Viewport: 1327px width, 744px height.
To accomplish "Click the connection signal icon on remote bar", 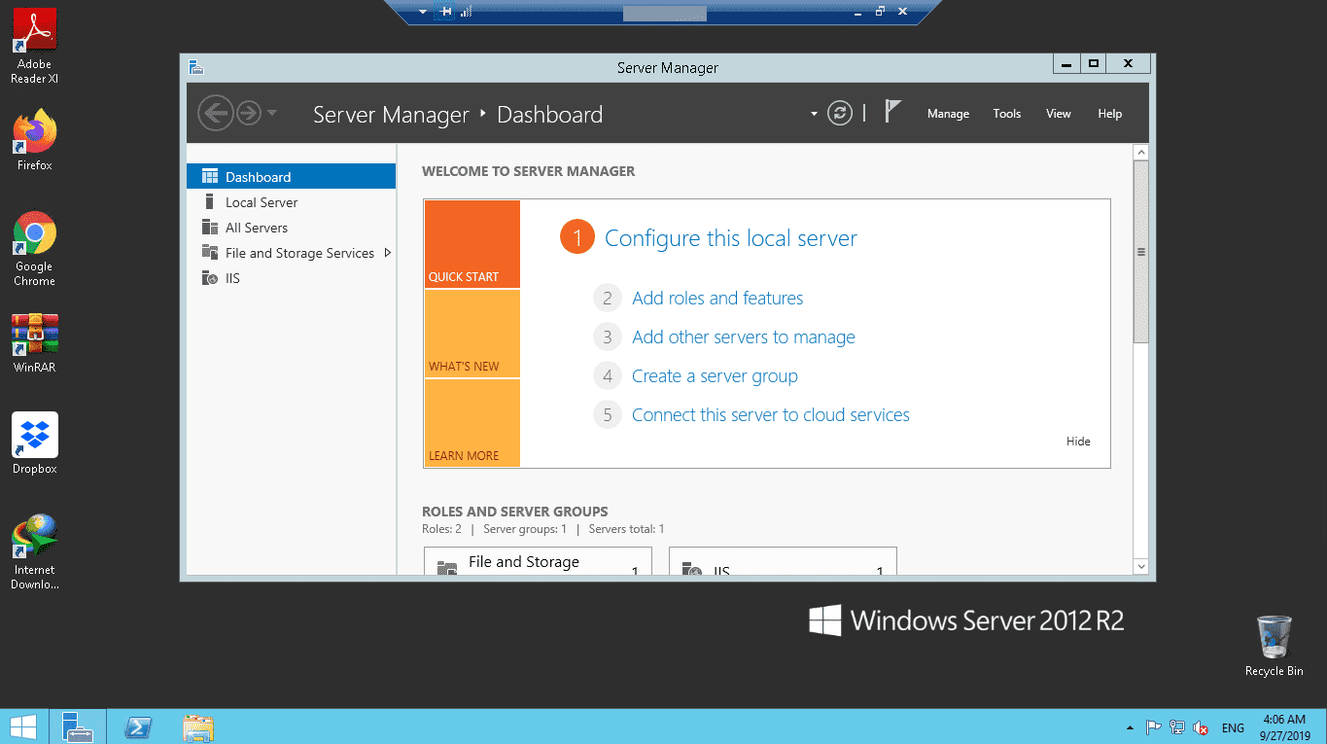I will (467, 12).
